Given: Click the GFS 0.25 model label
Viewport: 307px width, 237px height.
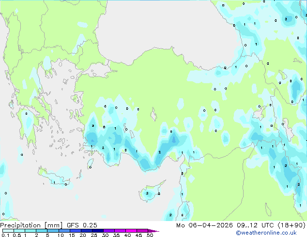Looking at the screenshot, I should click(82, 225).
